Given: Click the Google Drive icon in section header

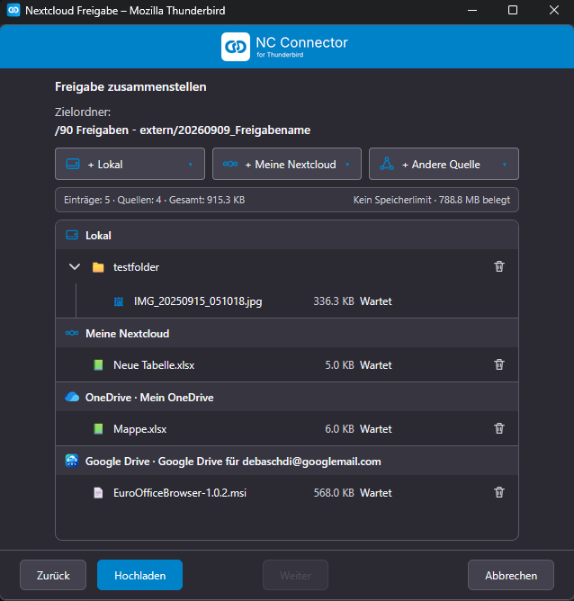Looking at the screenshot, I should pyautogui.click(x=72, y=461).
